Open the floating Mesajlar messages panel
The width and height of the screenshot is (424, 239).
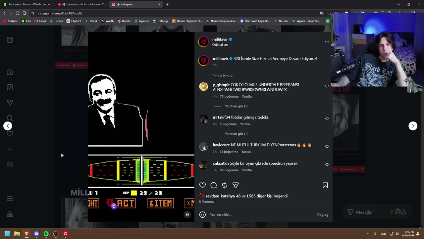(377, 212)
